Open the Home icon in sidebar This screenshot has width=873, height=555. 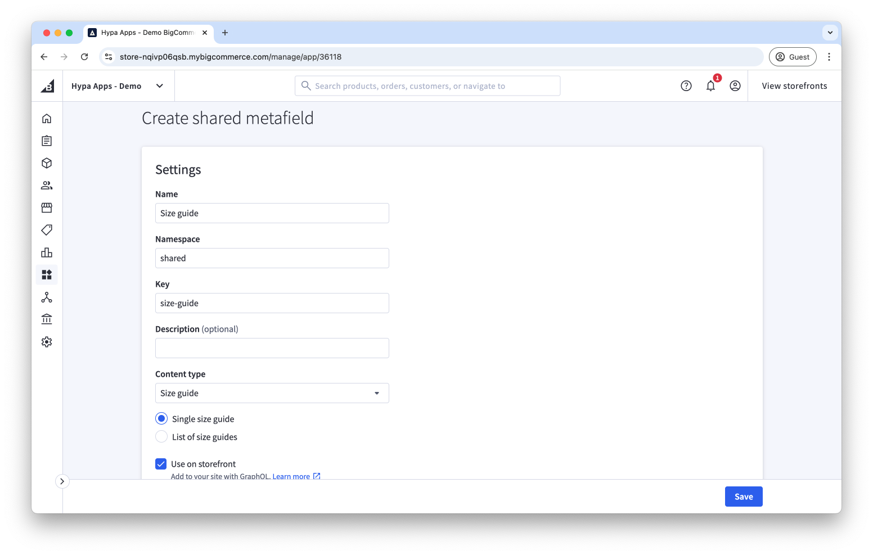coord(47,118)
